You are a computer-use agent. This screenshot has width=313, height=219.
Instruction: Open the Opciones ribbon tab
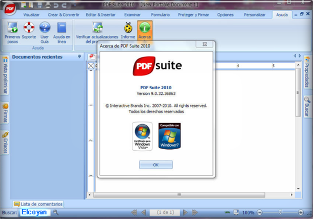[x=225, y=15]
